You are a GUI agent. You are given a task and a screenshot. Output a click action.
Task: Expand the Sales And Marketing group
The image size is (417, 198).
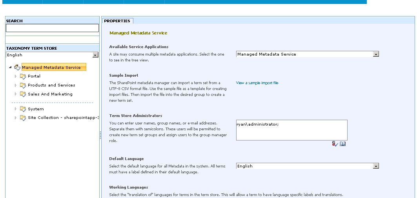[15, 94]
